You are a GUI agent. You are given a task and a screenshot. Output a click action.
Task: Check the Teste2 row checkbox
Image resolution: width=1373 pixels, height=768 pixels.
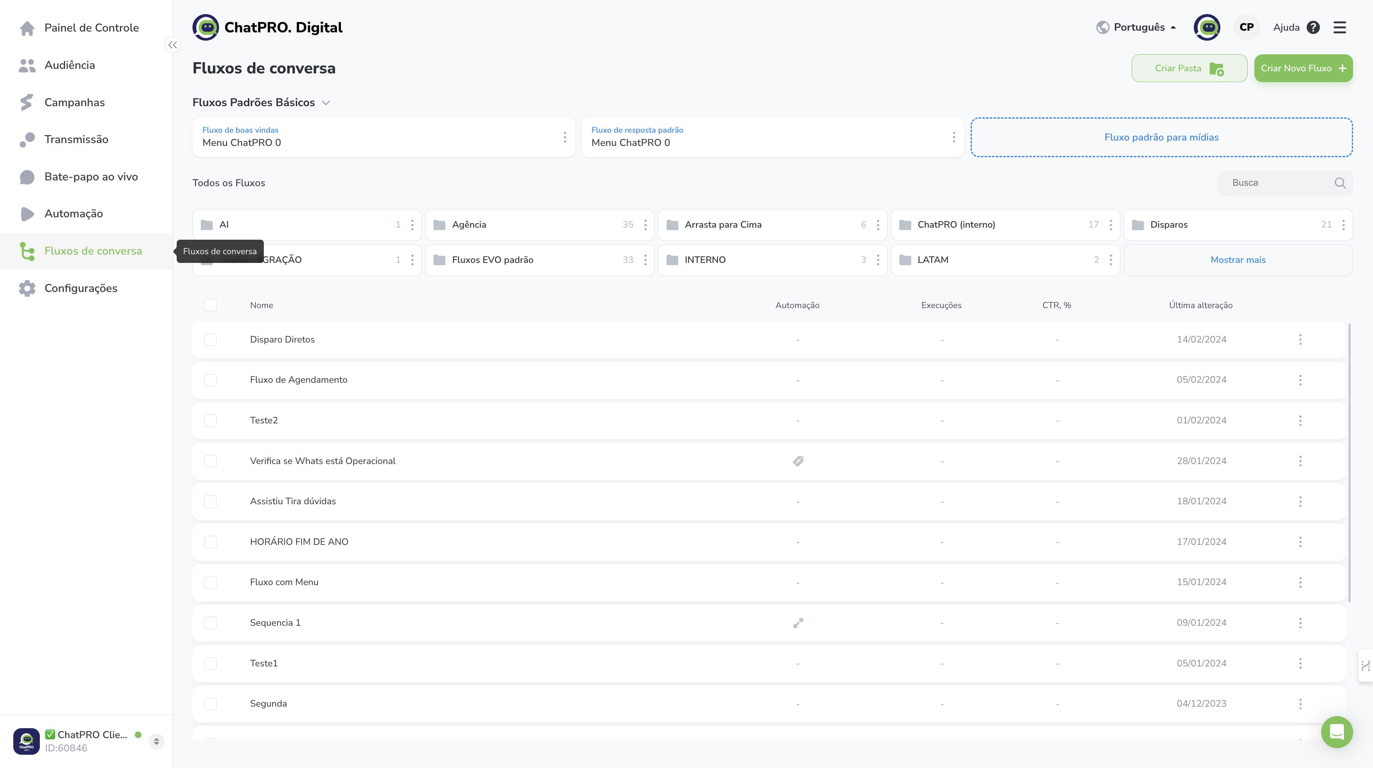(210, 420)
